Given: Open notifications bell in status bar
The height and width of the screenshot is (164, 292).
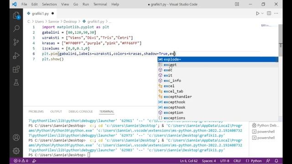Looking at the screenshot, I should click(x=276, y=161).
